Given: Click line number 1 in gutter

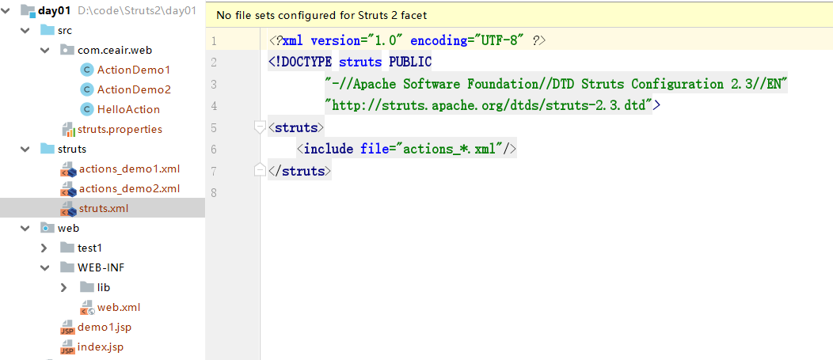Looking at the screenshot, I should click(214, 41).
